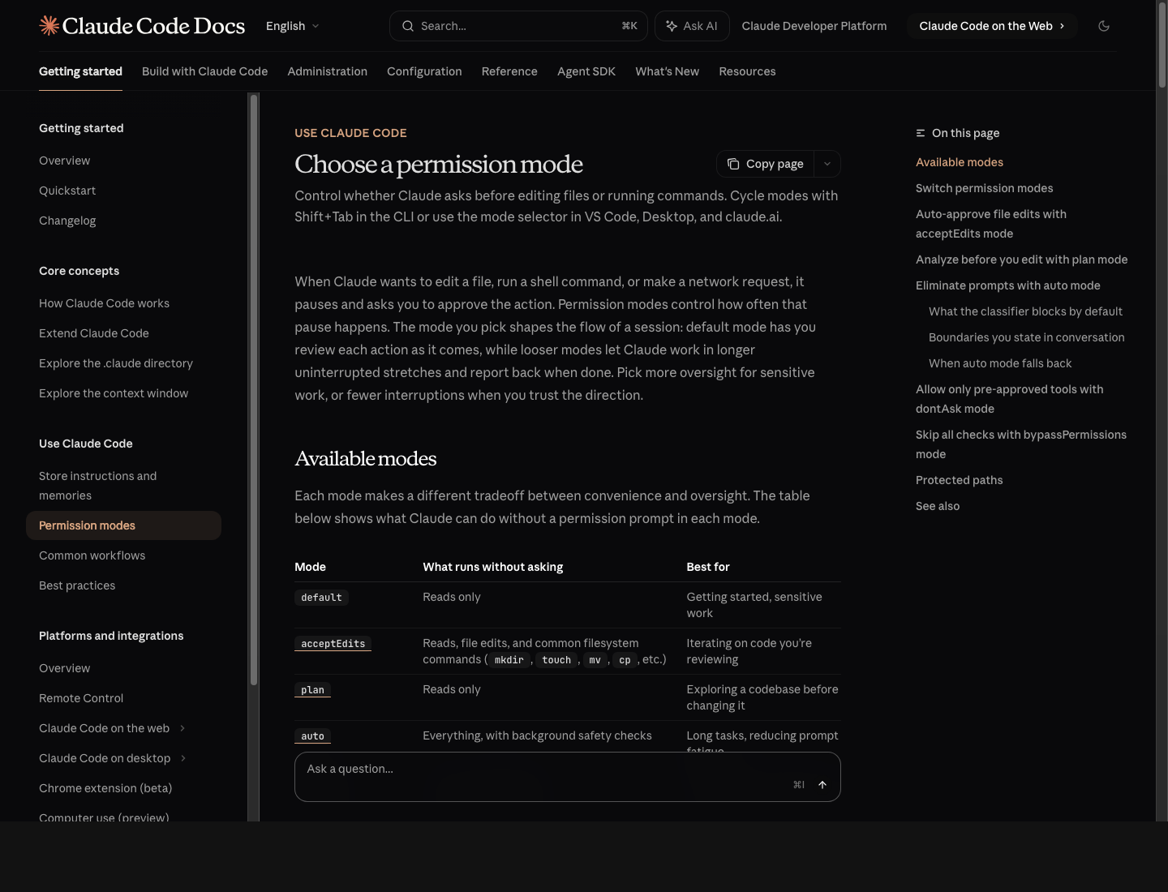Jump to Switch permission modes section
This screenshot has width=1168, height=892.
pos(984,188)
